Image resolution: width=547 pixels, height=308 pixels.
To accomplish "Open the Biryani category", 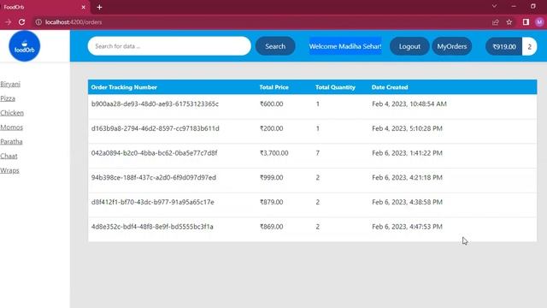I will pos(10,84).
